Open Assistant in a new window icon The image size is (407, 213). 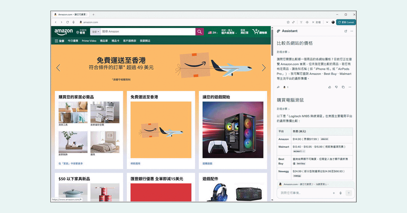click(346, 31)
